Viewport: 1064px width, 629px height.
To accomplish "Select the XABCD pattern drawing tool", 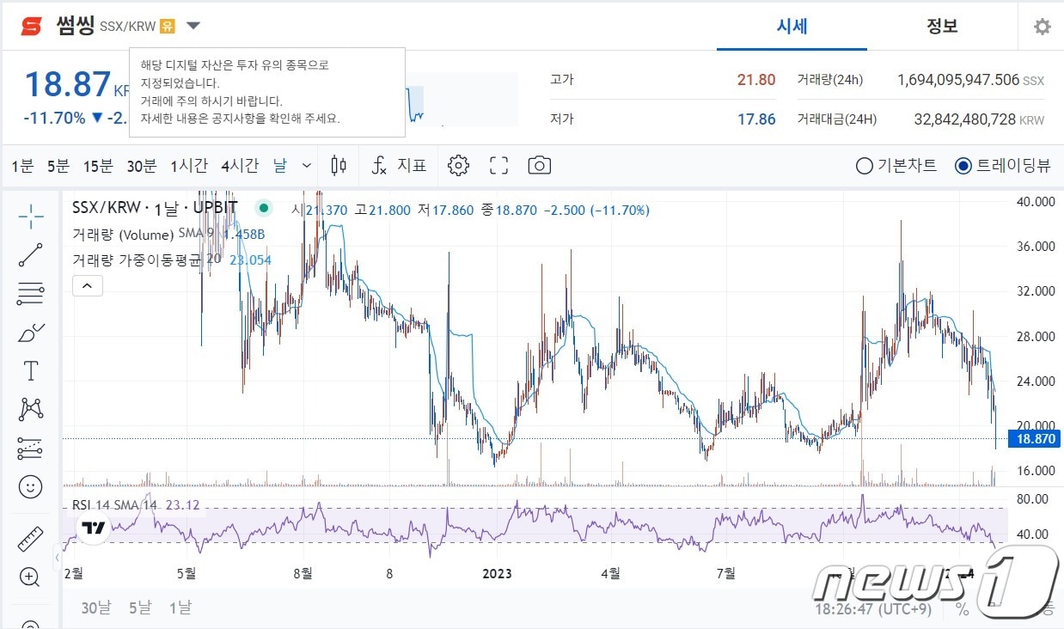I will pos(29,410).
